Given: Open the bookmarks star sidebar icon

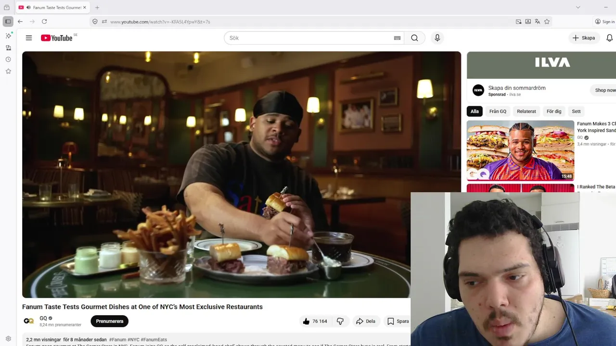Looking at the screenshot, I should point(8,71).
